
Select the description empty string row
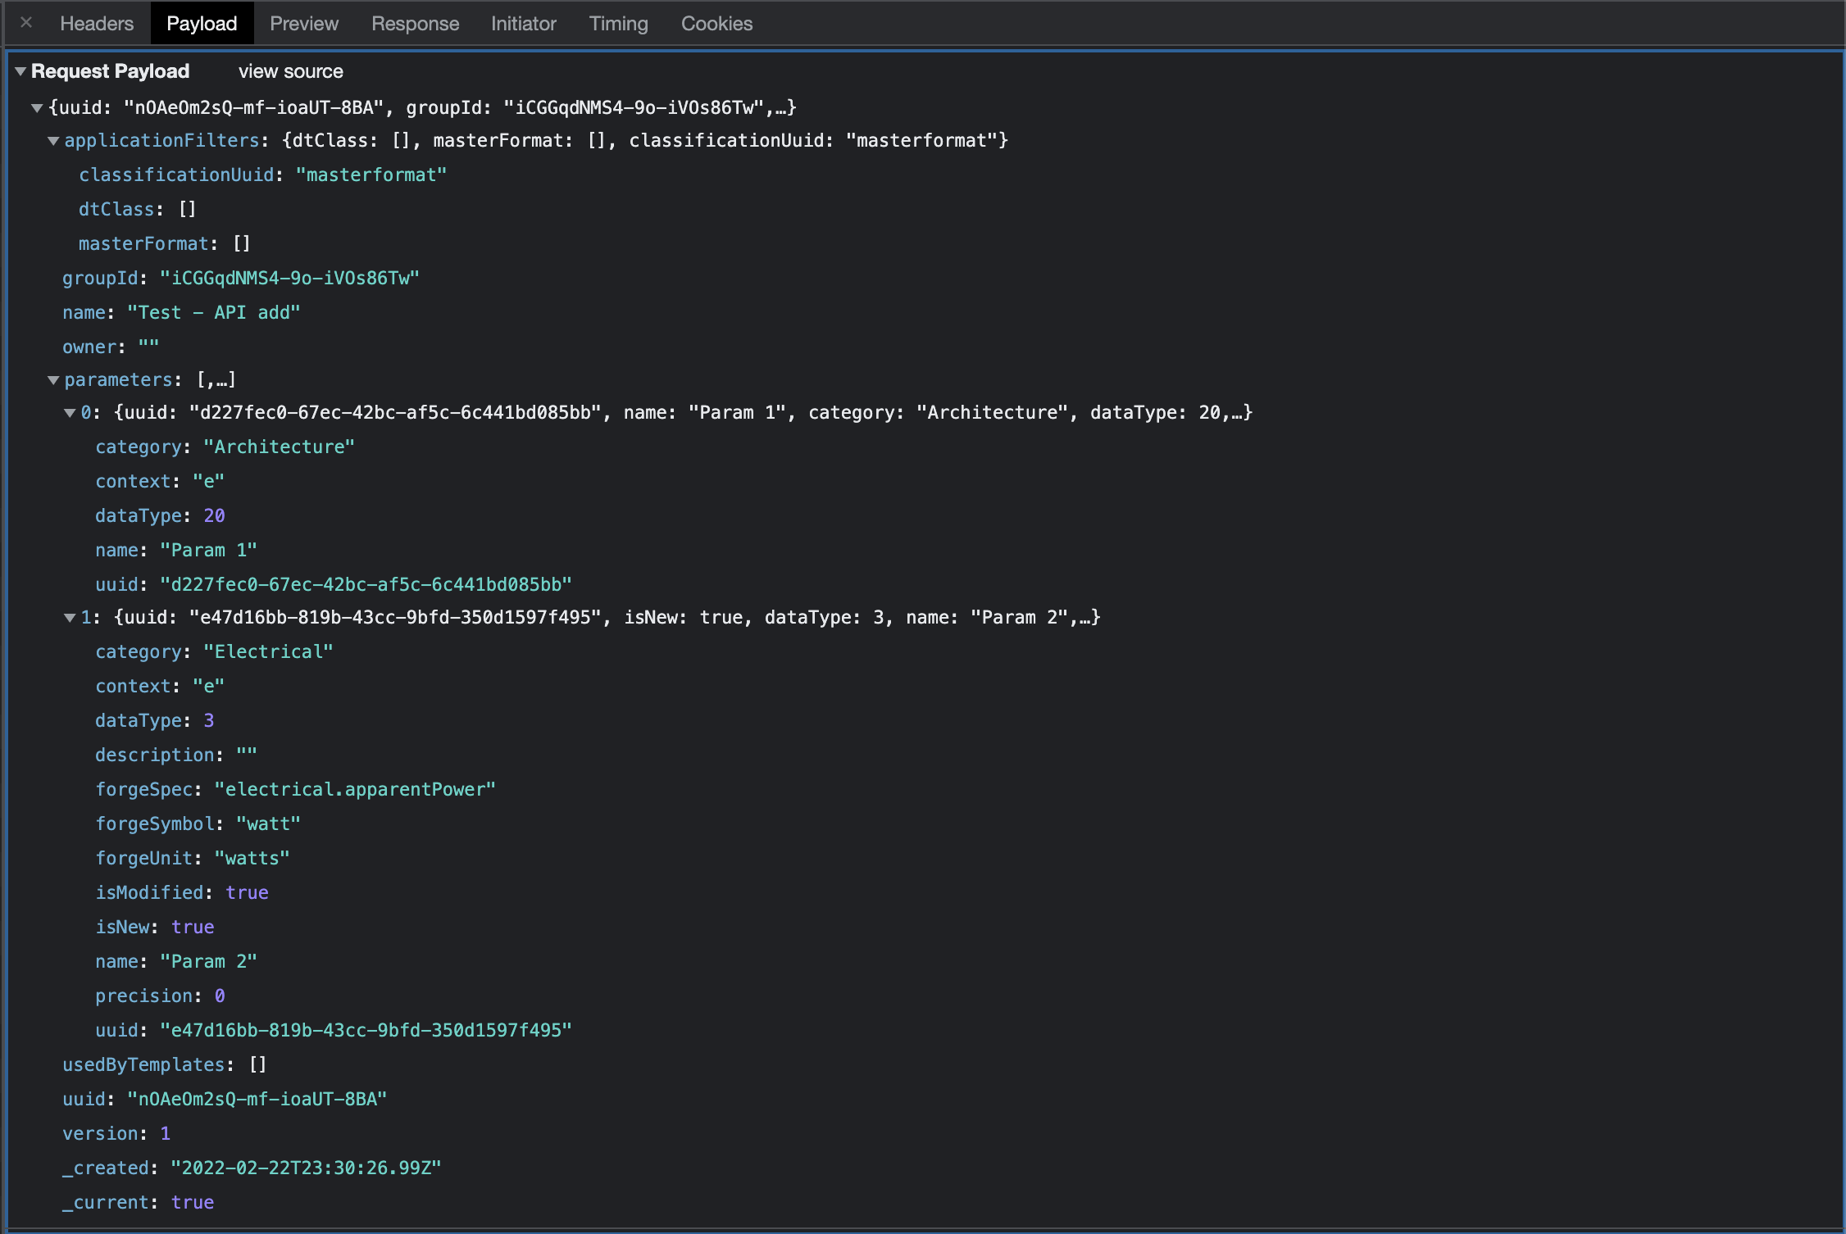coord(176,755)
